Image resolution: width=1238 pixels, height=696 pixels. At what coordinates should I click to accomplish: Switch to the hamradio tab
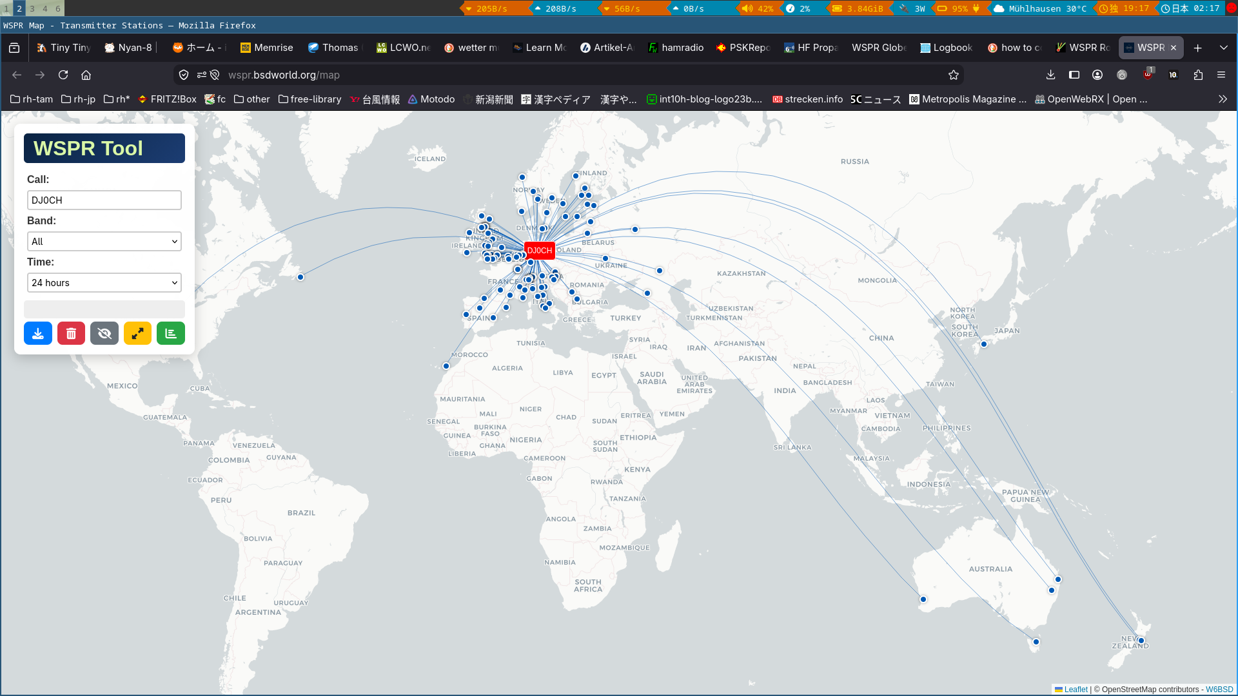pos(676,48)
